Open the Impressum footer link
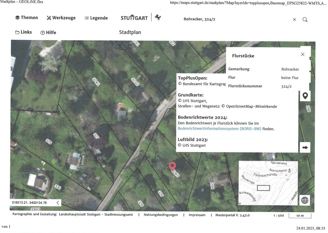The image size is (328, 233). 197,215
